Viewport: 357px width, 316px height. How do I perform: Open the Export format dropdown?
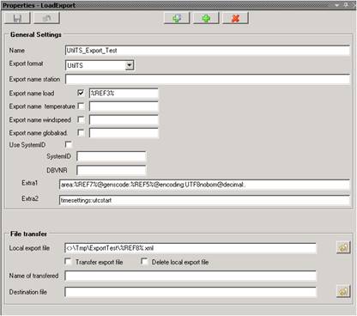pyautogui.click(x=130, y=65)
